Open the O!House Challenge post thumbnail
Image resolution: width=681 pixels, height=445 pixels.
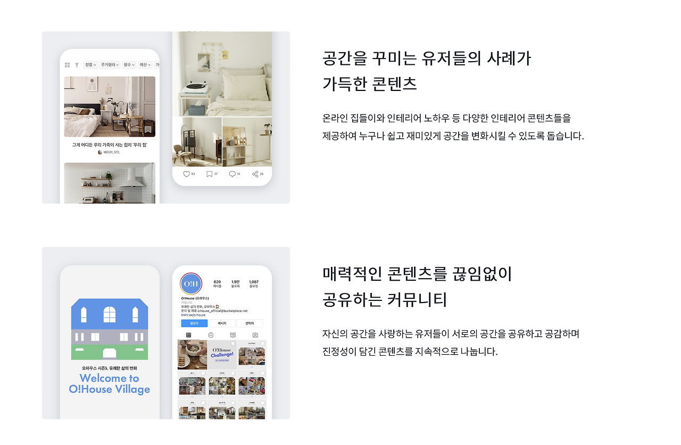click(222, 355)
